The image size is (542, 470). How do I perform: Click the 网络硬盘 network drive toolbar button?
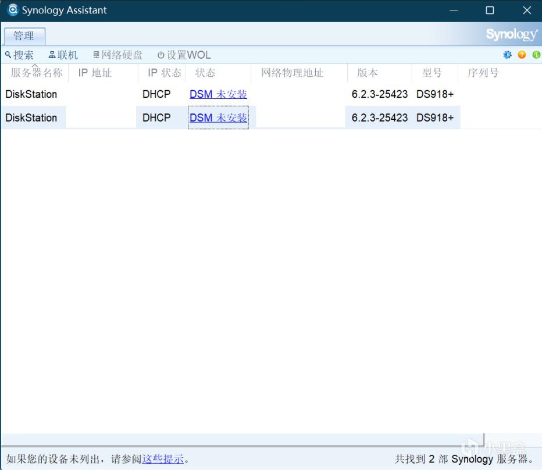pos(118,55)
